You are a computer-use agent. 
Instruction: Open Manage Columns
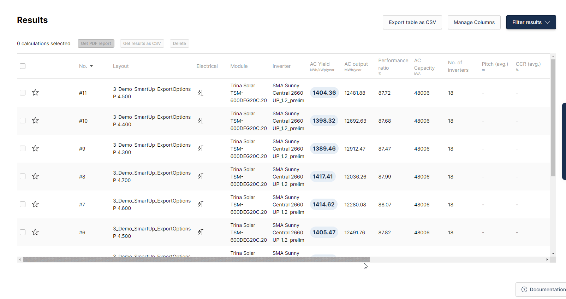[x=474, y=22]
